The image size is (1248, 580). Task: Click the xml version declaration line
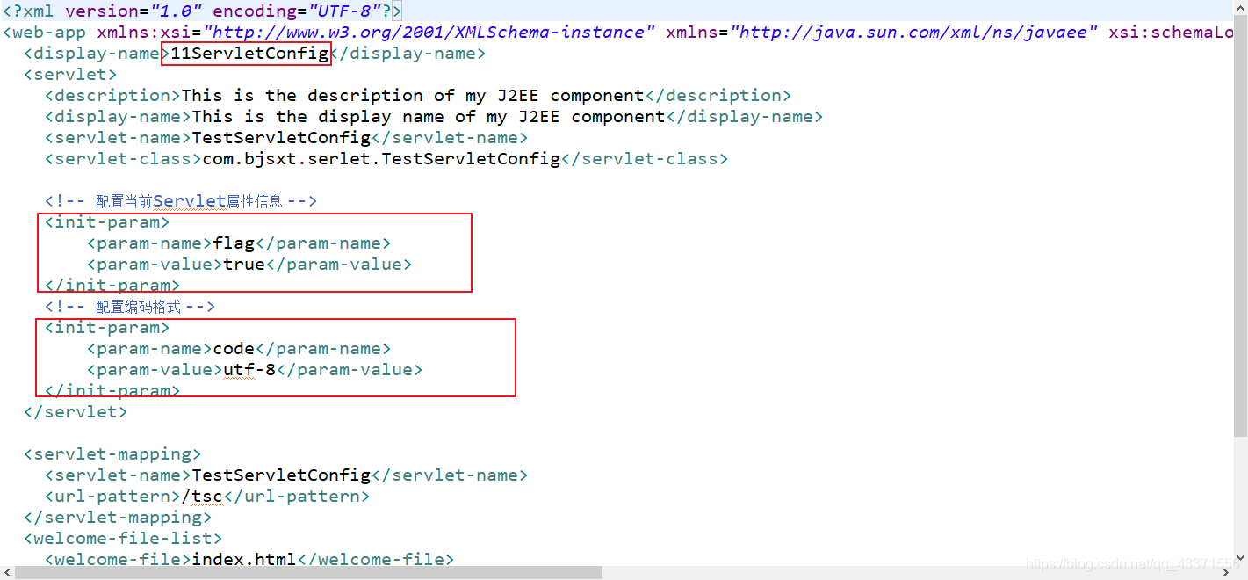point(202,11)
